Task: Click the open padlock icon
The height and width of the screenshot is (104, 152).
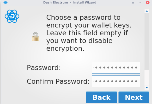Action: [35, 36]
